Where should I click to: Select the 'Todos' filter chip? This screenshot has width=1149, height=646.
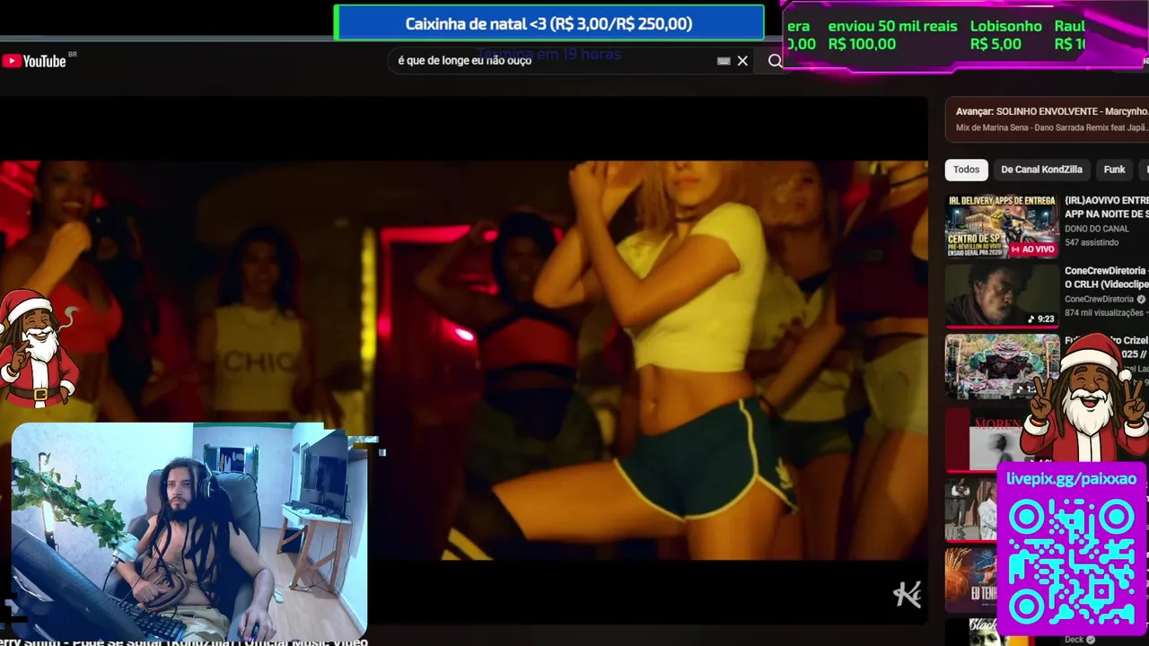click(x=966, y=170)
